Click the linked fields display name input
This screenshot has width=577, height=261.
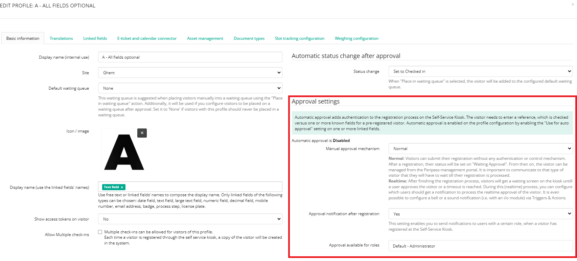click(x=190, y=187)
